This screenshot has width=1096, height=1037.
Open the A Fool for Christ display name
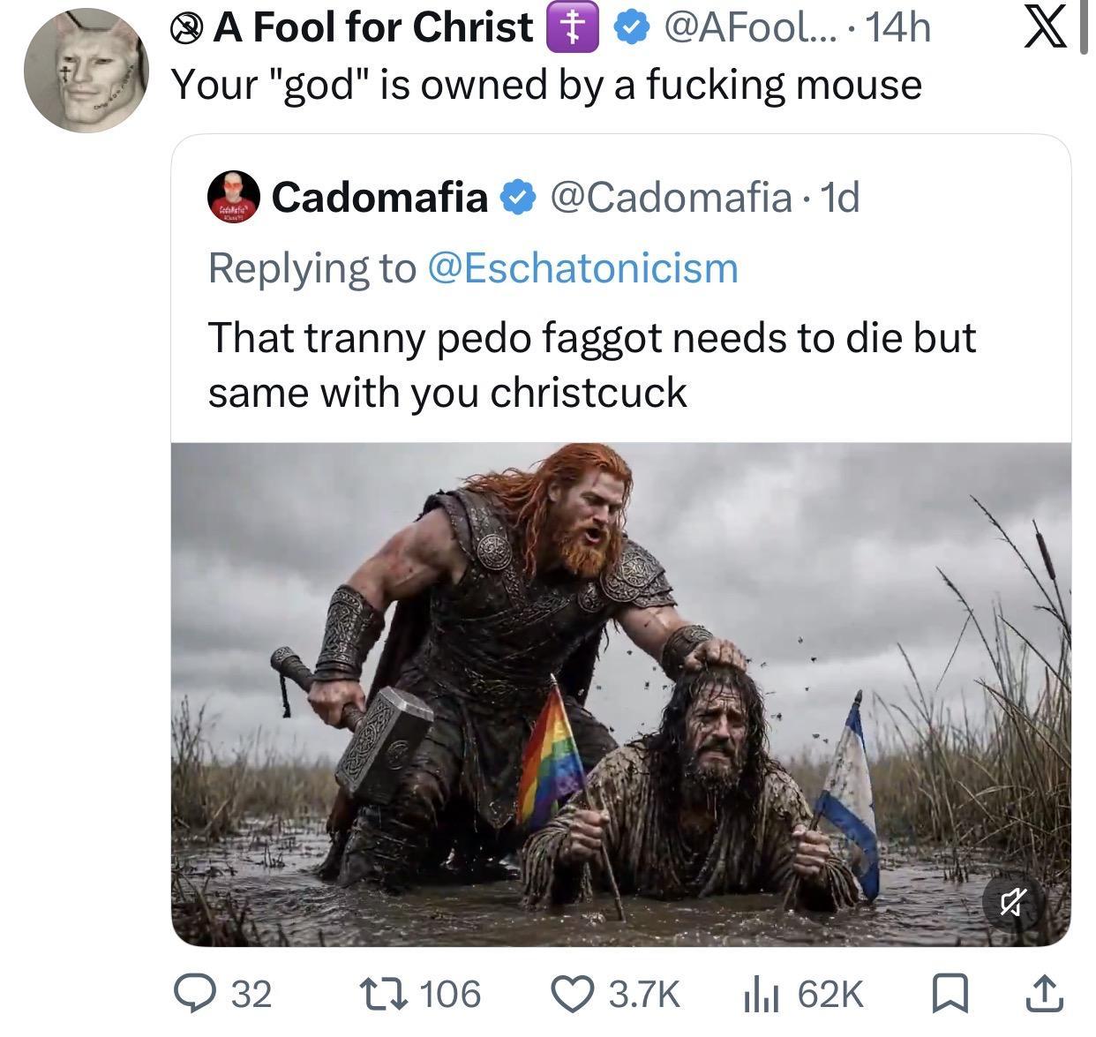tap(373, 27)
